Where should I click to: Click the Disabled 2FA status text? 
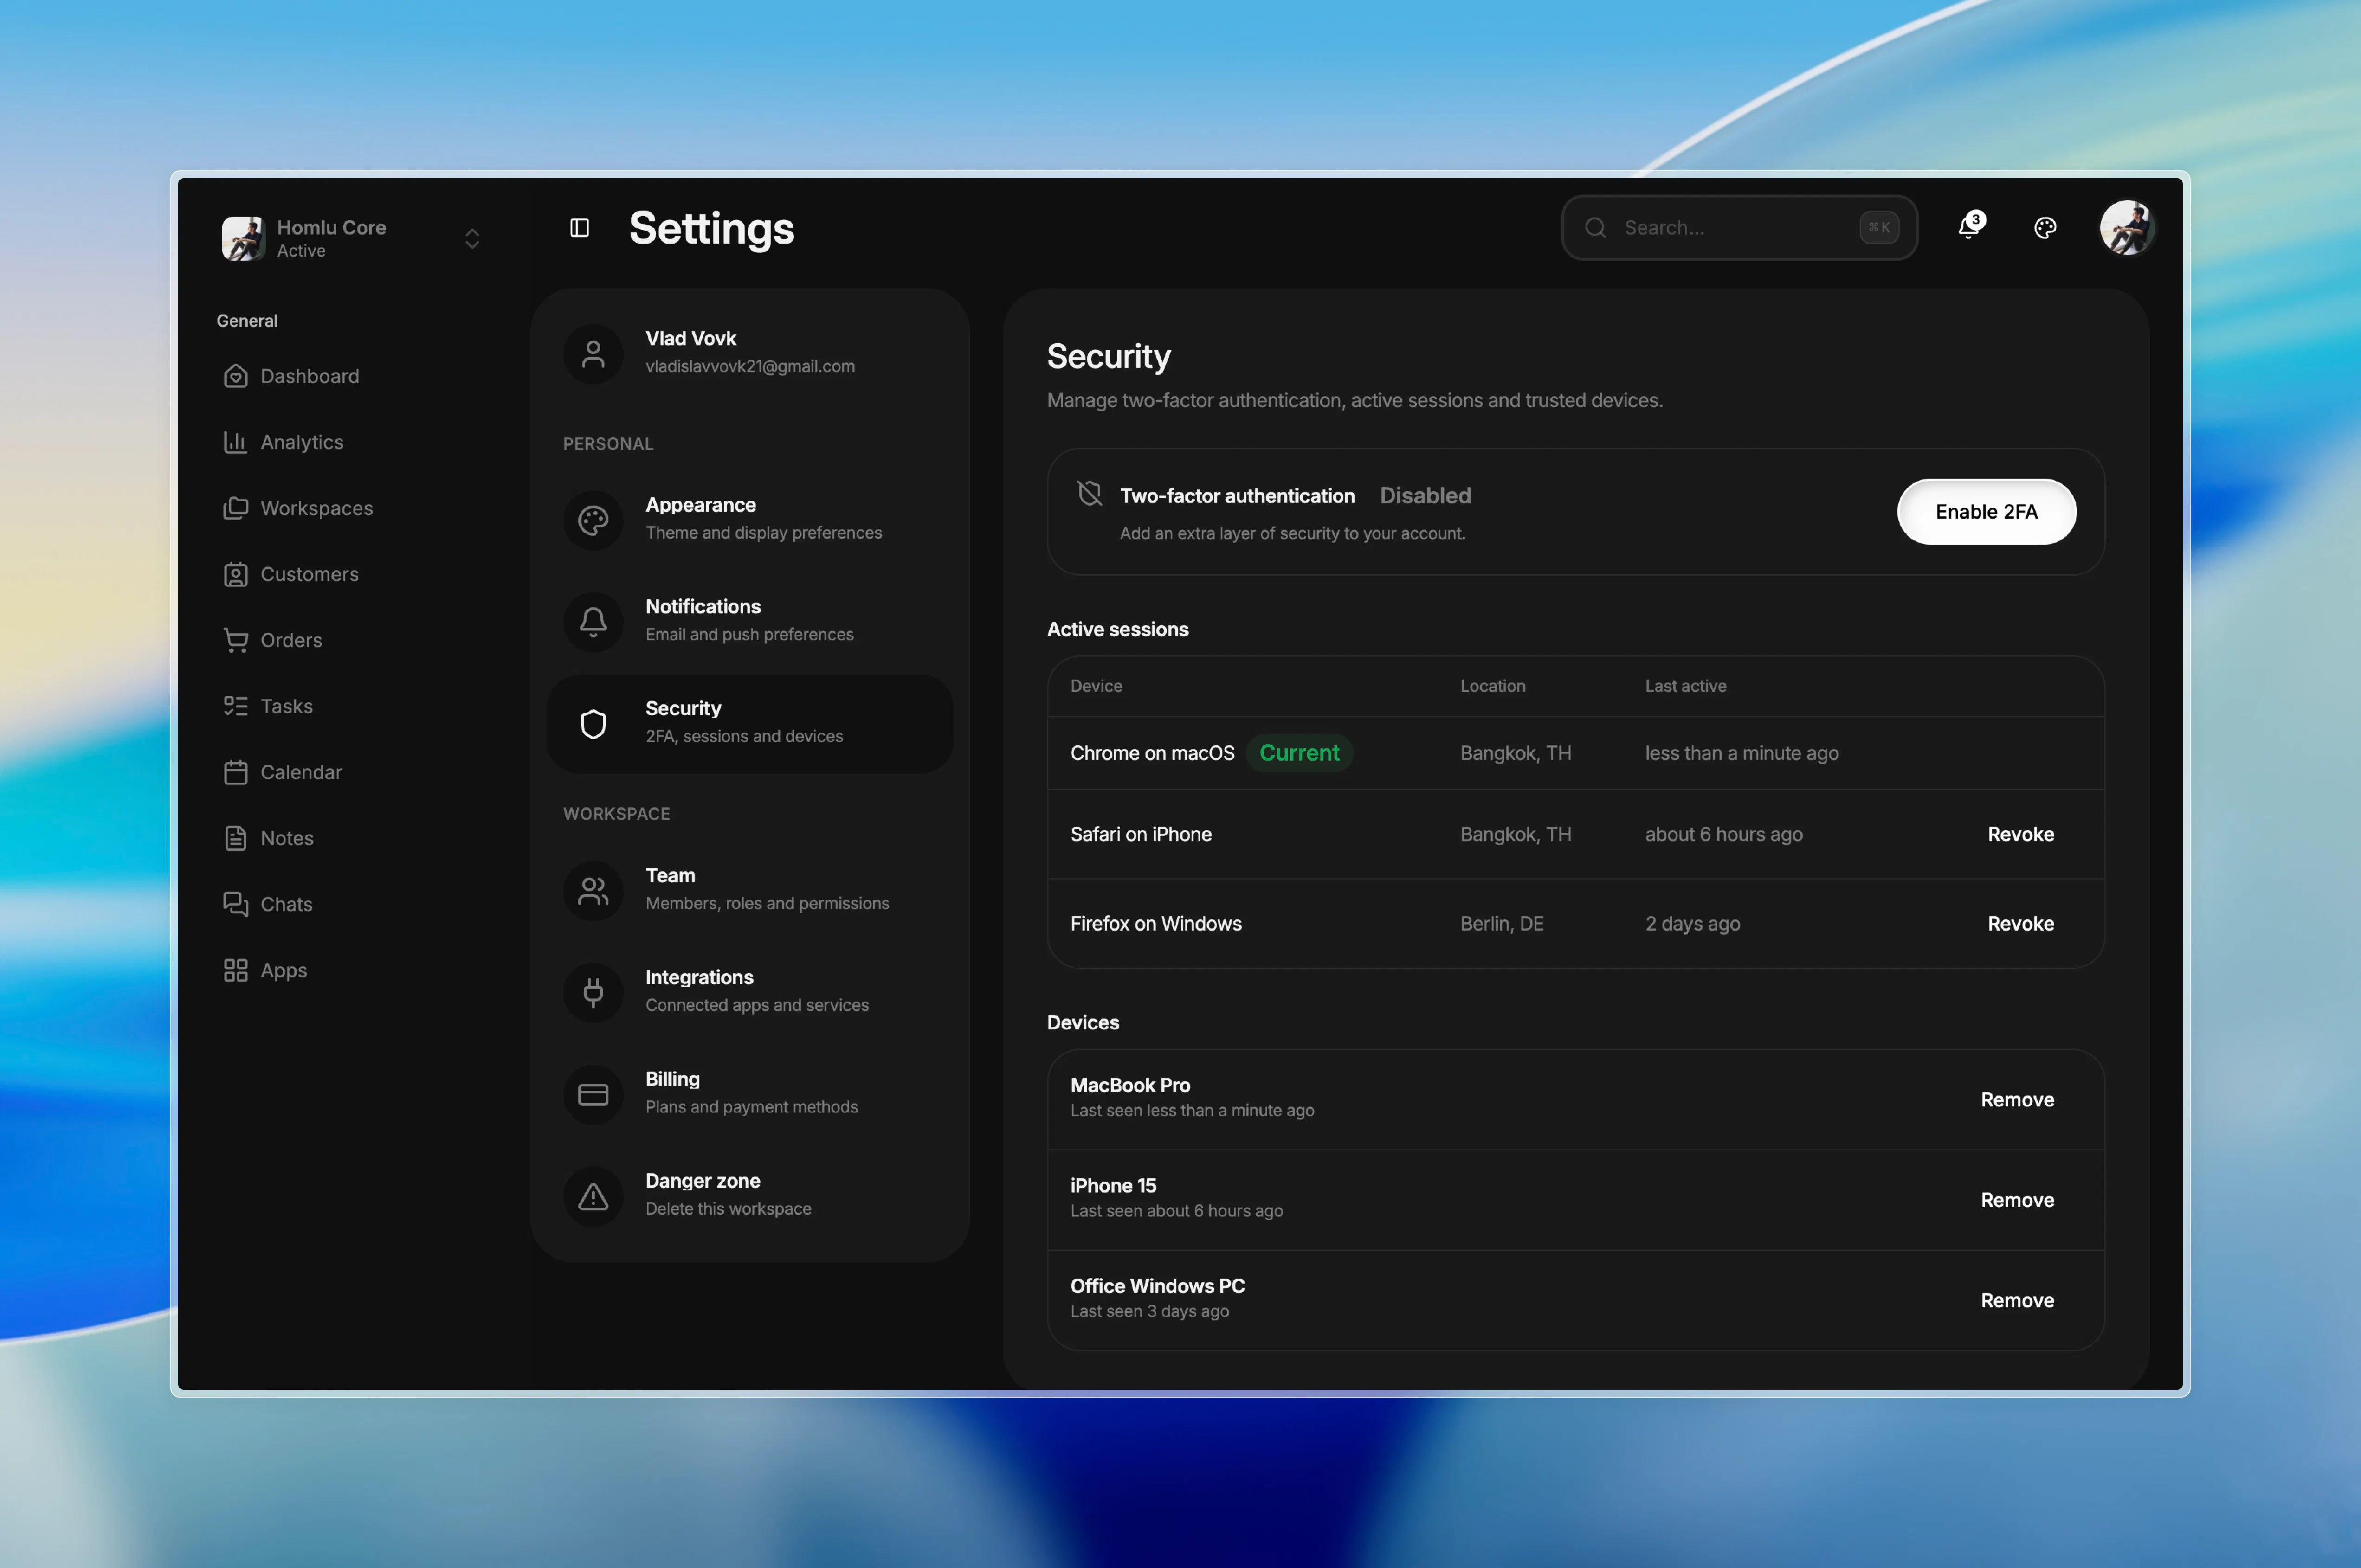point(1425,496)
